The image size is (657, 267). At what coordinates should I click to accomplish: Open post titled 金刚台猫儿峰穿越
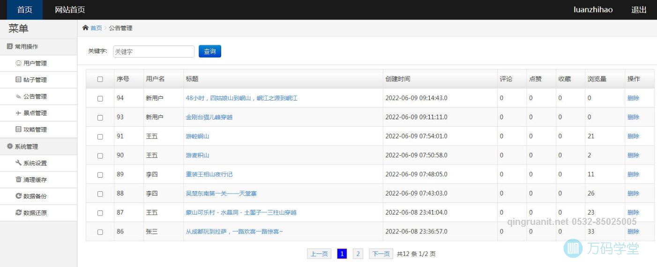click(209, 117)
